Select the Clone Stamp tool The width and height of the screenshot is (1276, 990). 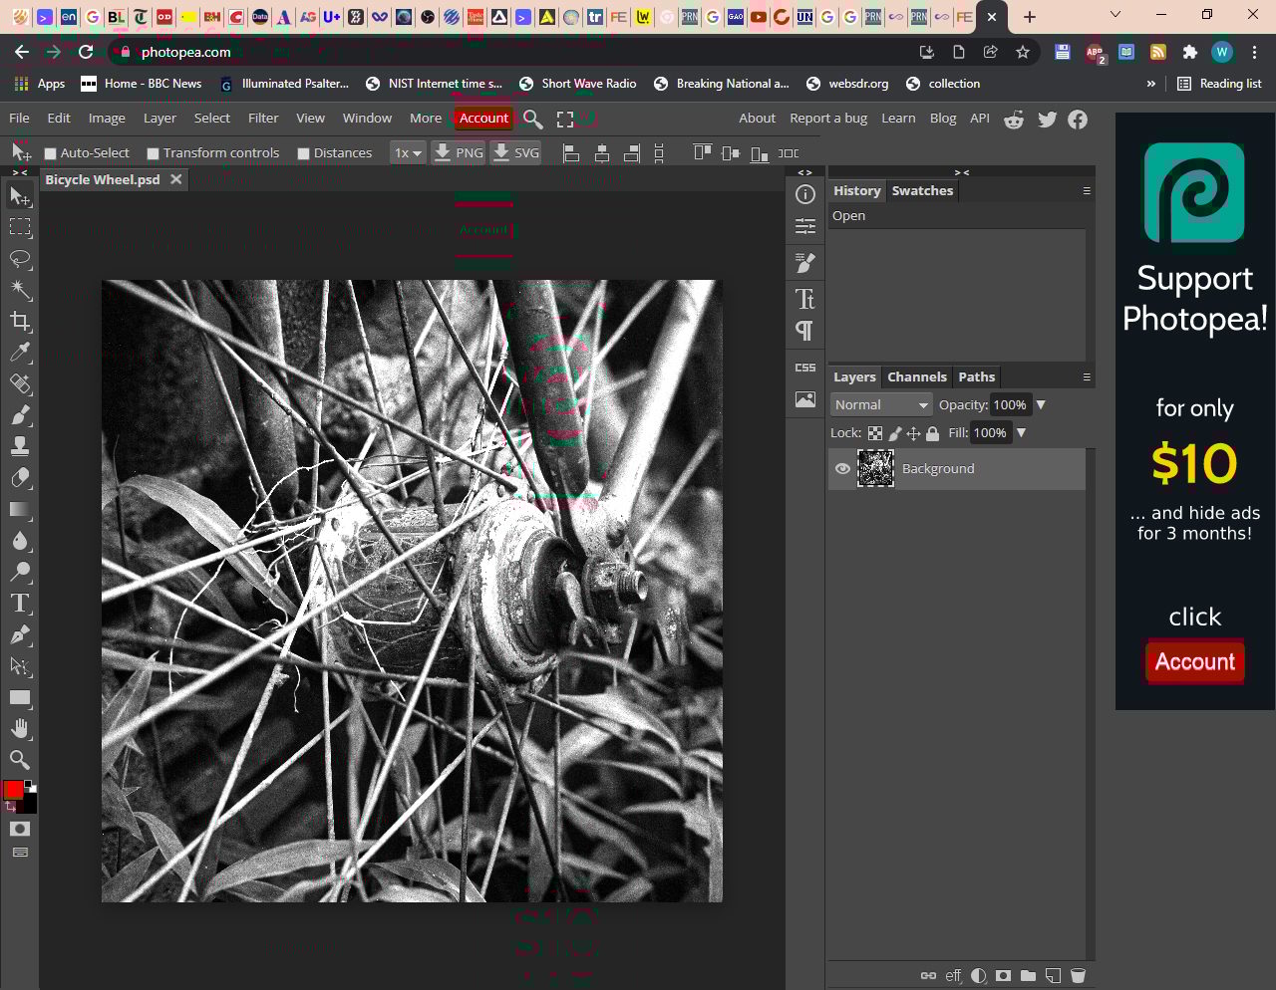tap(20, 446)
